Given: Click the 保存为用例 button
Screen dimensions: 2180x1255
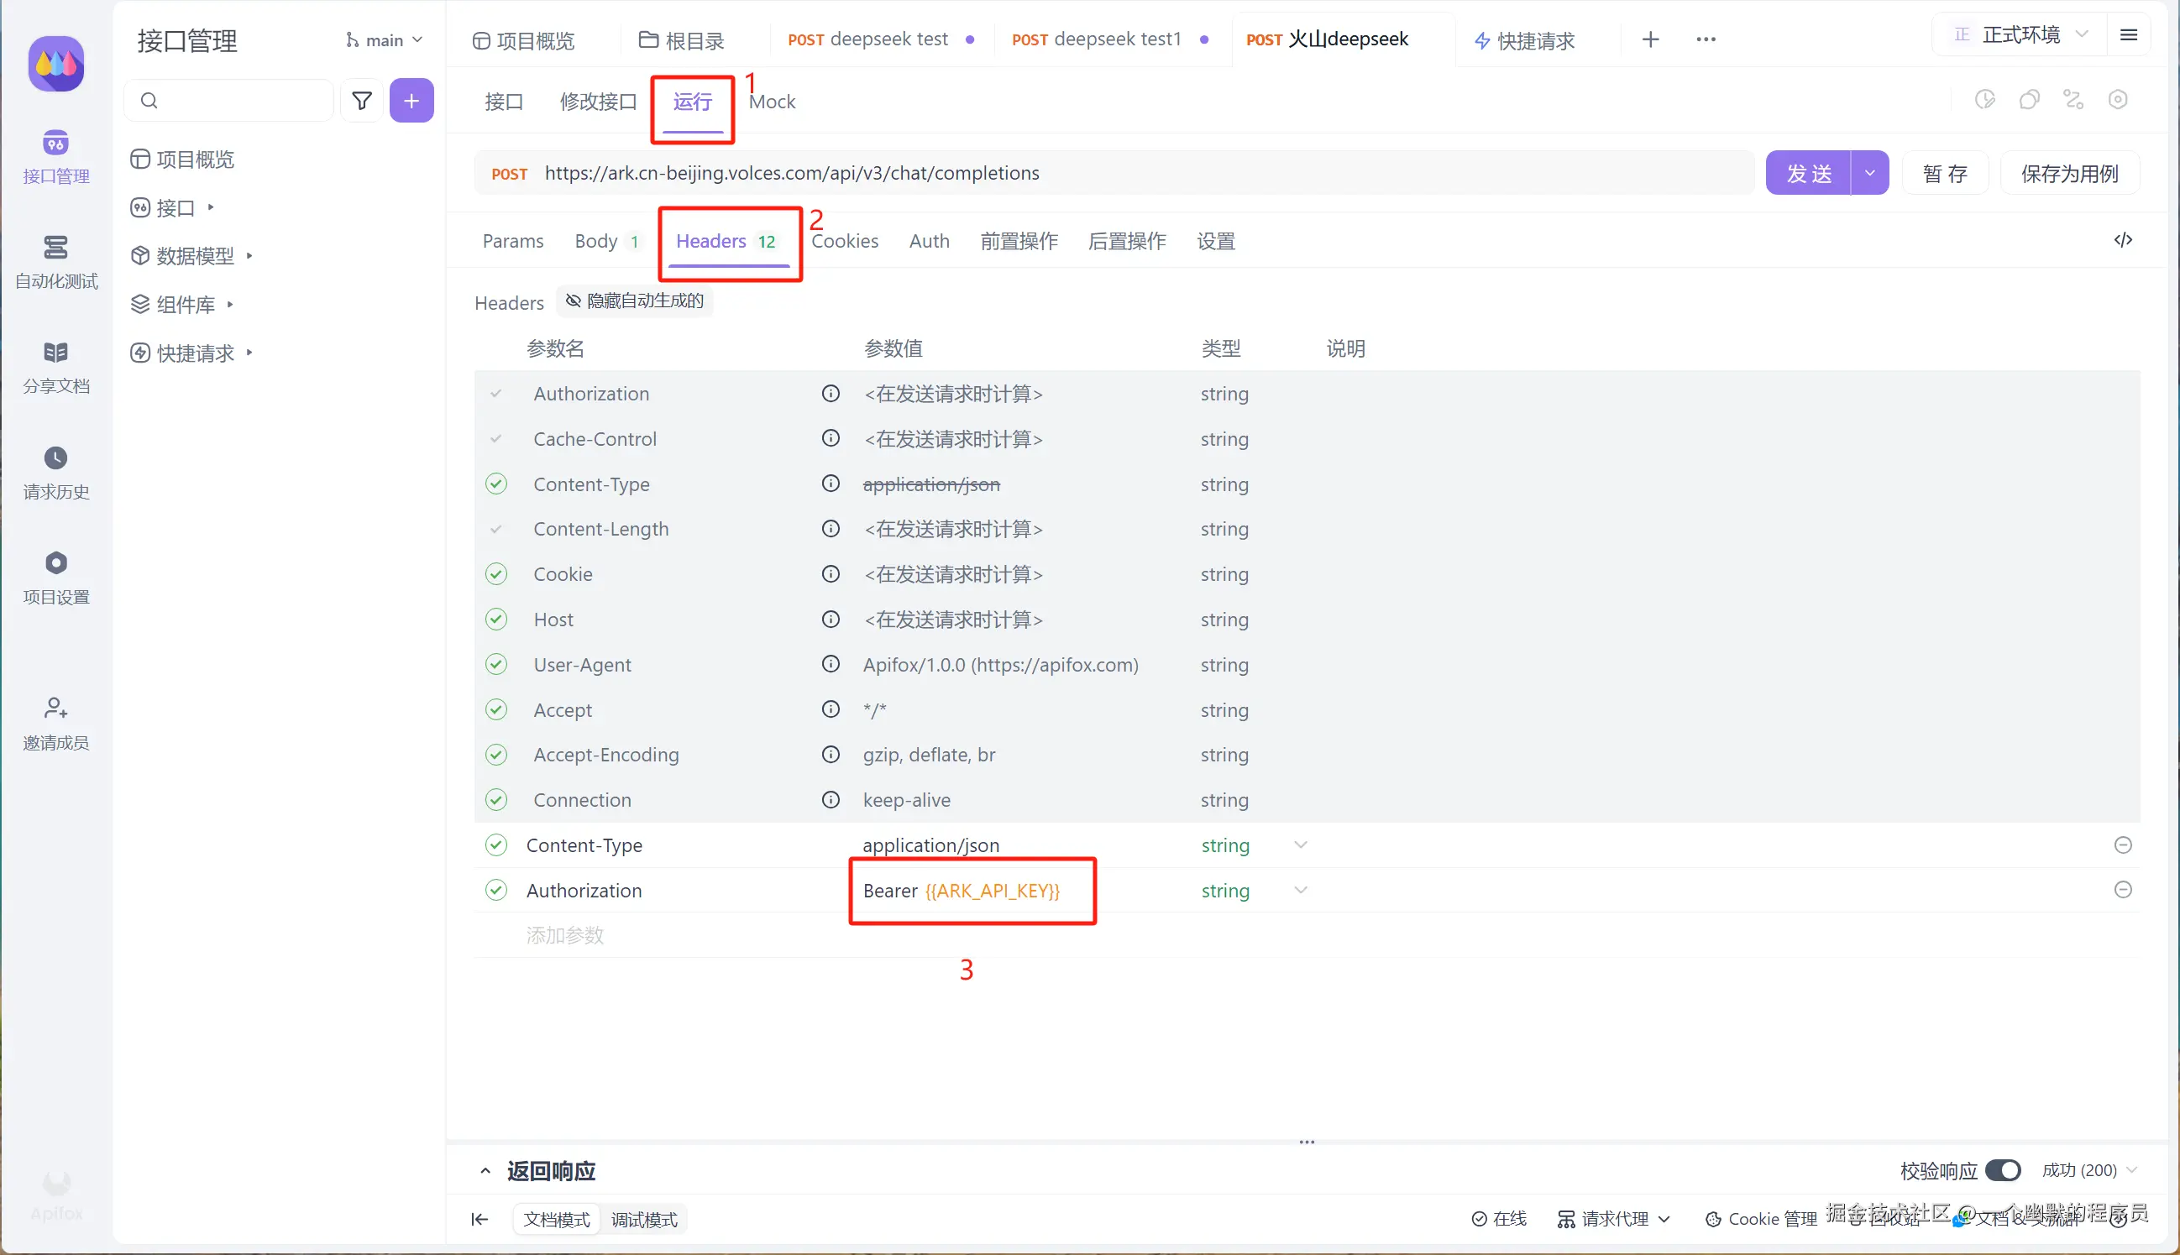Looking at the screenshot, I should pyautogui.click(x=2069, y=173).
